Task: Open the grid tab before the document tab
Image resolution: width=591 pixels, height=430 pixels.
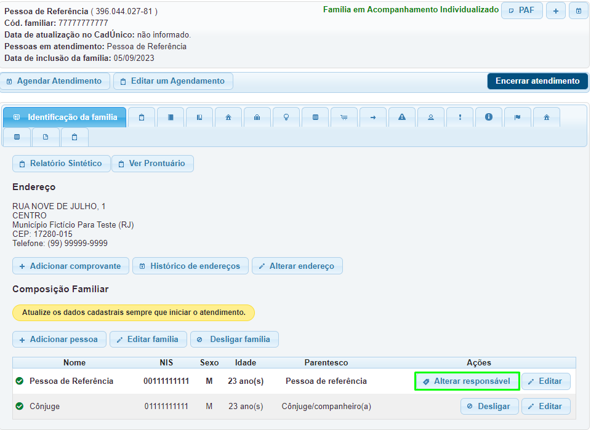Action: 17,137
